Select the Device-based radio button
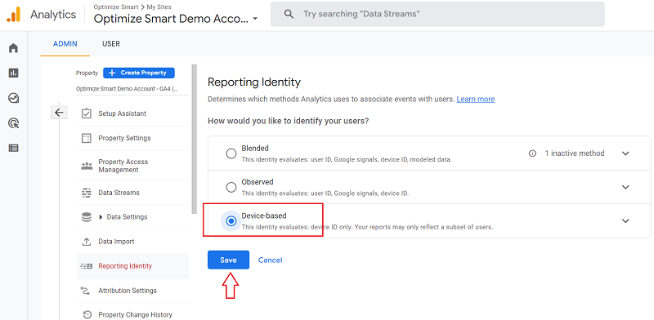Screen dimensions: 654x320 [x=231, y=221]
